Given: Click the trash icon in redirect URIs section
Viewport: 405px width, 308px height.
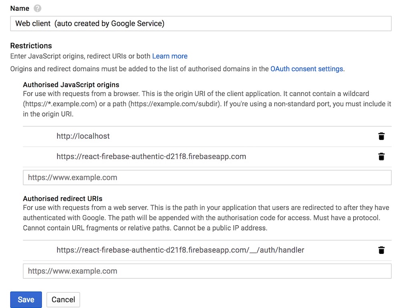Looking at the screenshot, I should 381,250.
